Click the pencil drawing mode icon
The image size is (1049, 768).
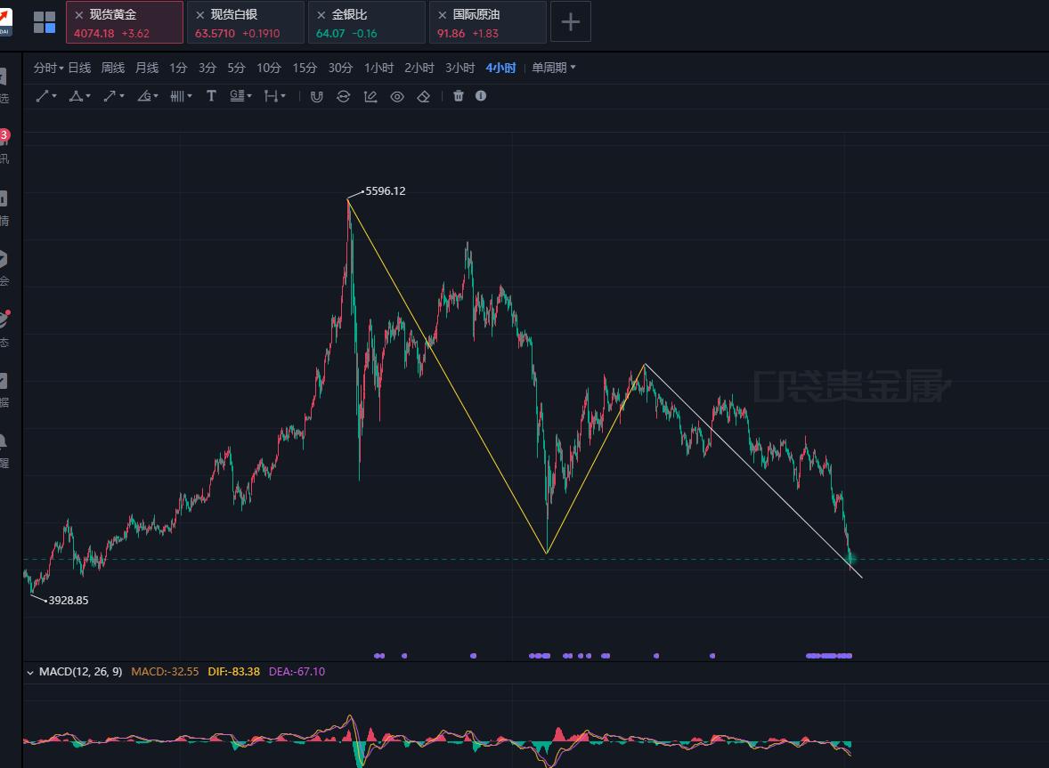pos(370,96)
